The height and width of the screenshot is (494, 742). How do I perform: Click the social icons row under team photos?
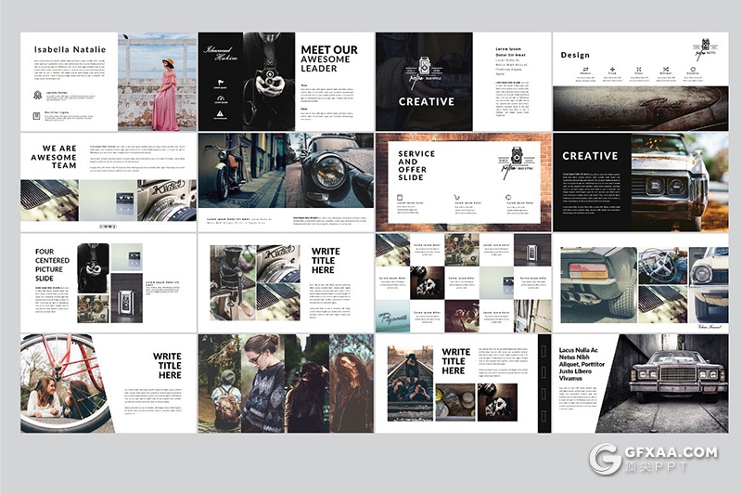click(109, 226)
